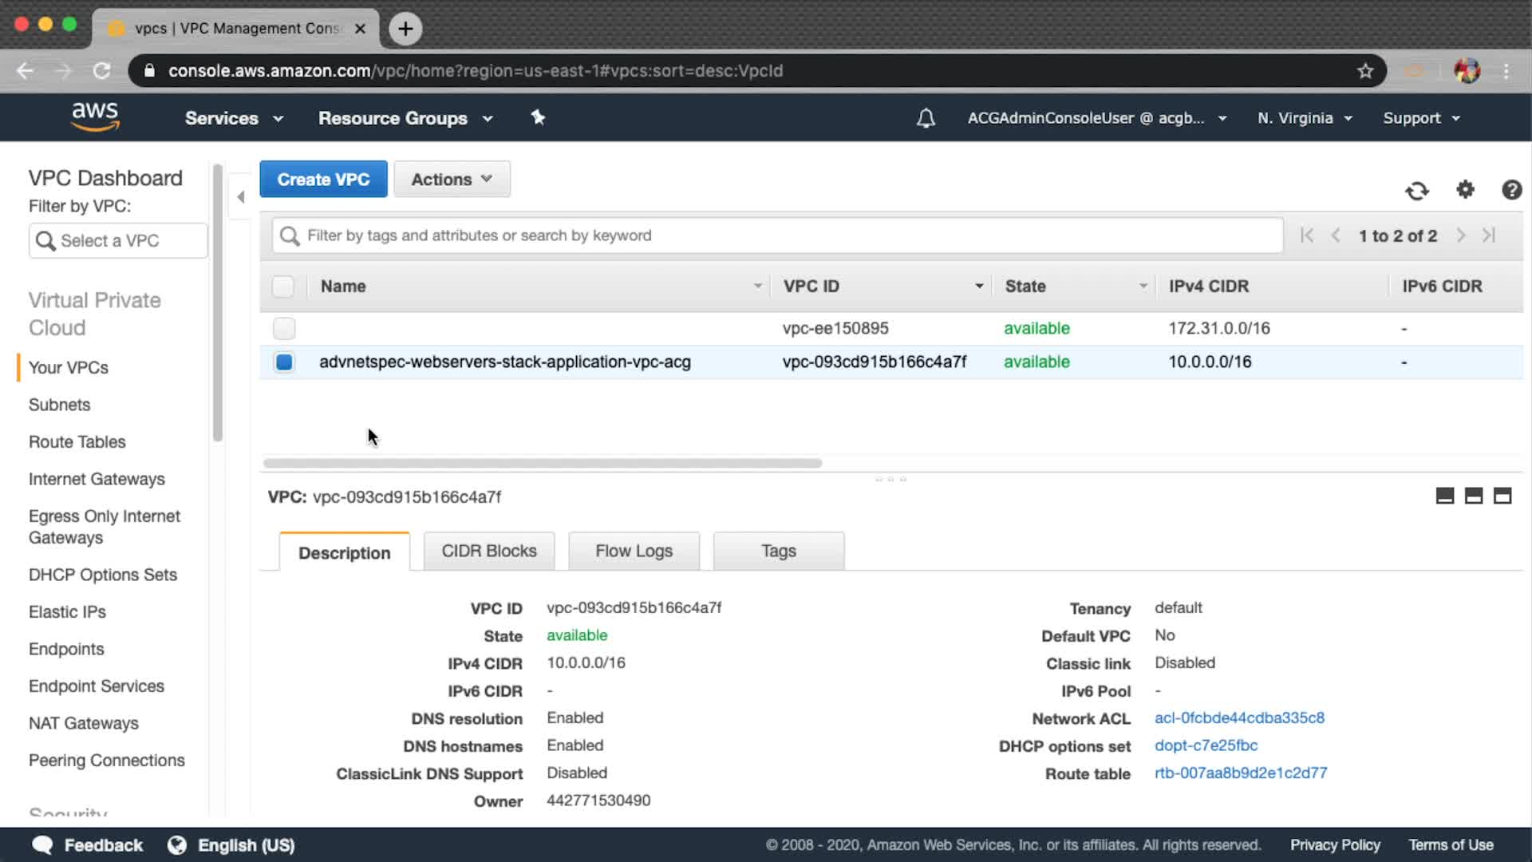
Task: Maximize the details pane using rightmost layout icon
Action: click(x=1502, y=496)
